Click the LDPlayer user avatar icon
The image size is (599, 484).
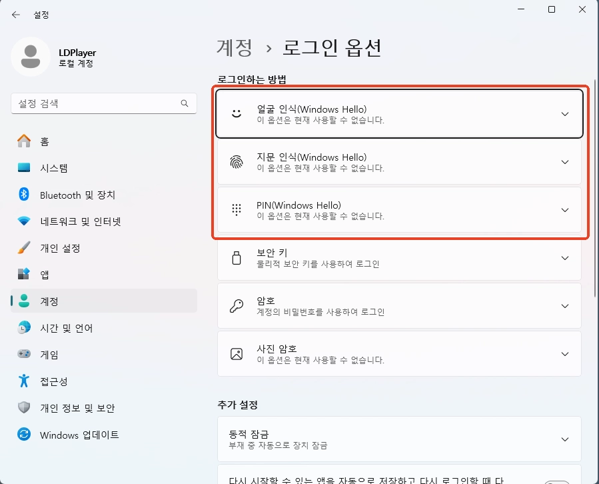pos(31,57)
